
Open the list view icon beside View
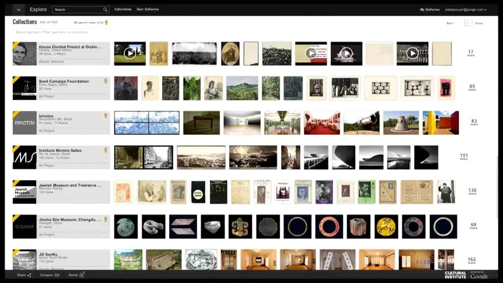tap(468, 23)
